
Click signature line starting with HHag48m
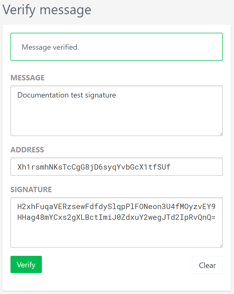tap(116, 217)
